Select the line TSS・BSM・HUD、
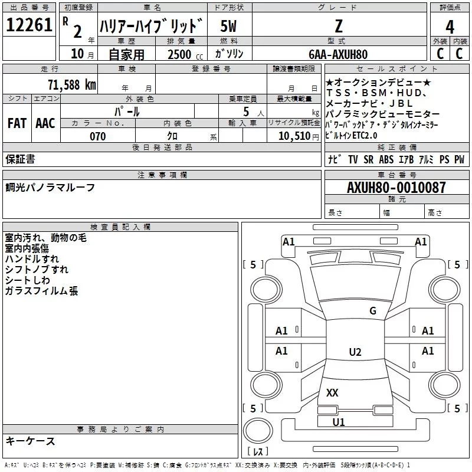 click(x=376, y=93)
